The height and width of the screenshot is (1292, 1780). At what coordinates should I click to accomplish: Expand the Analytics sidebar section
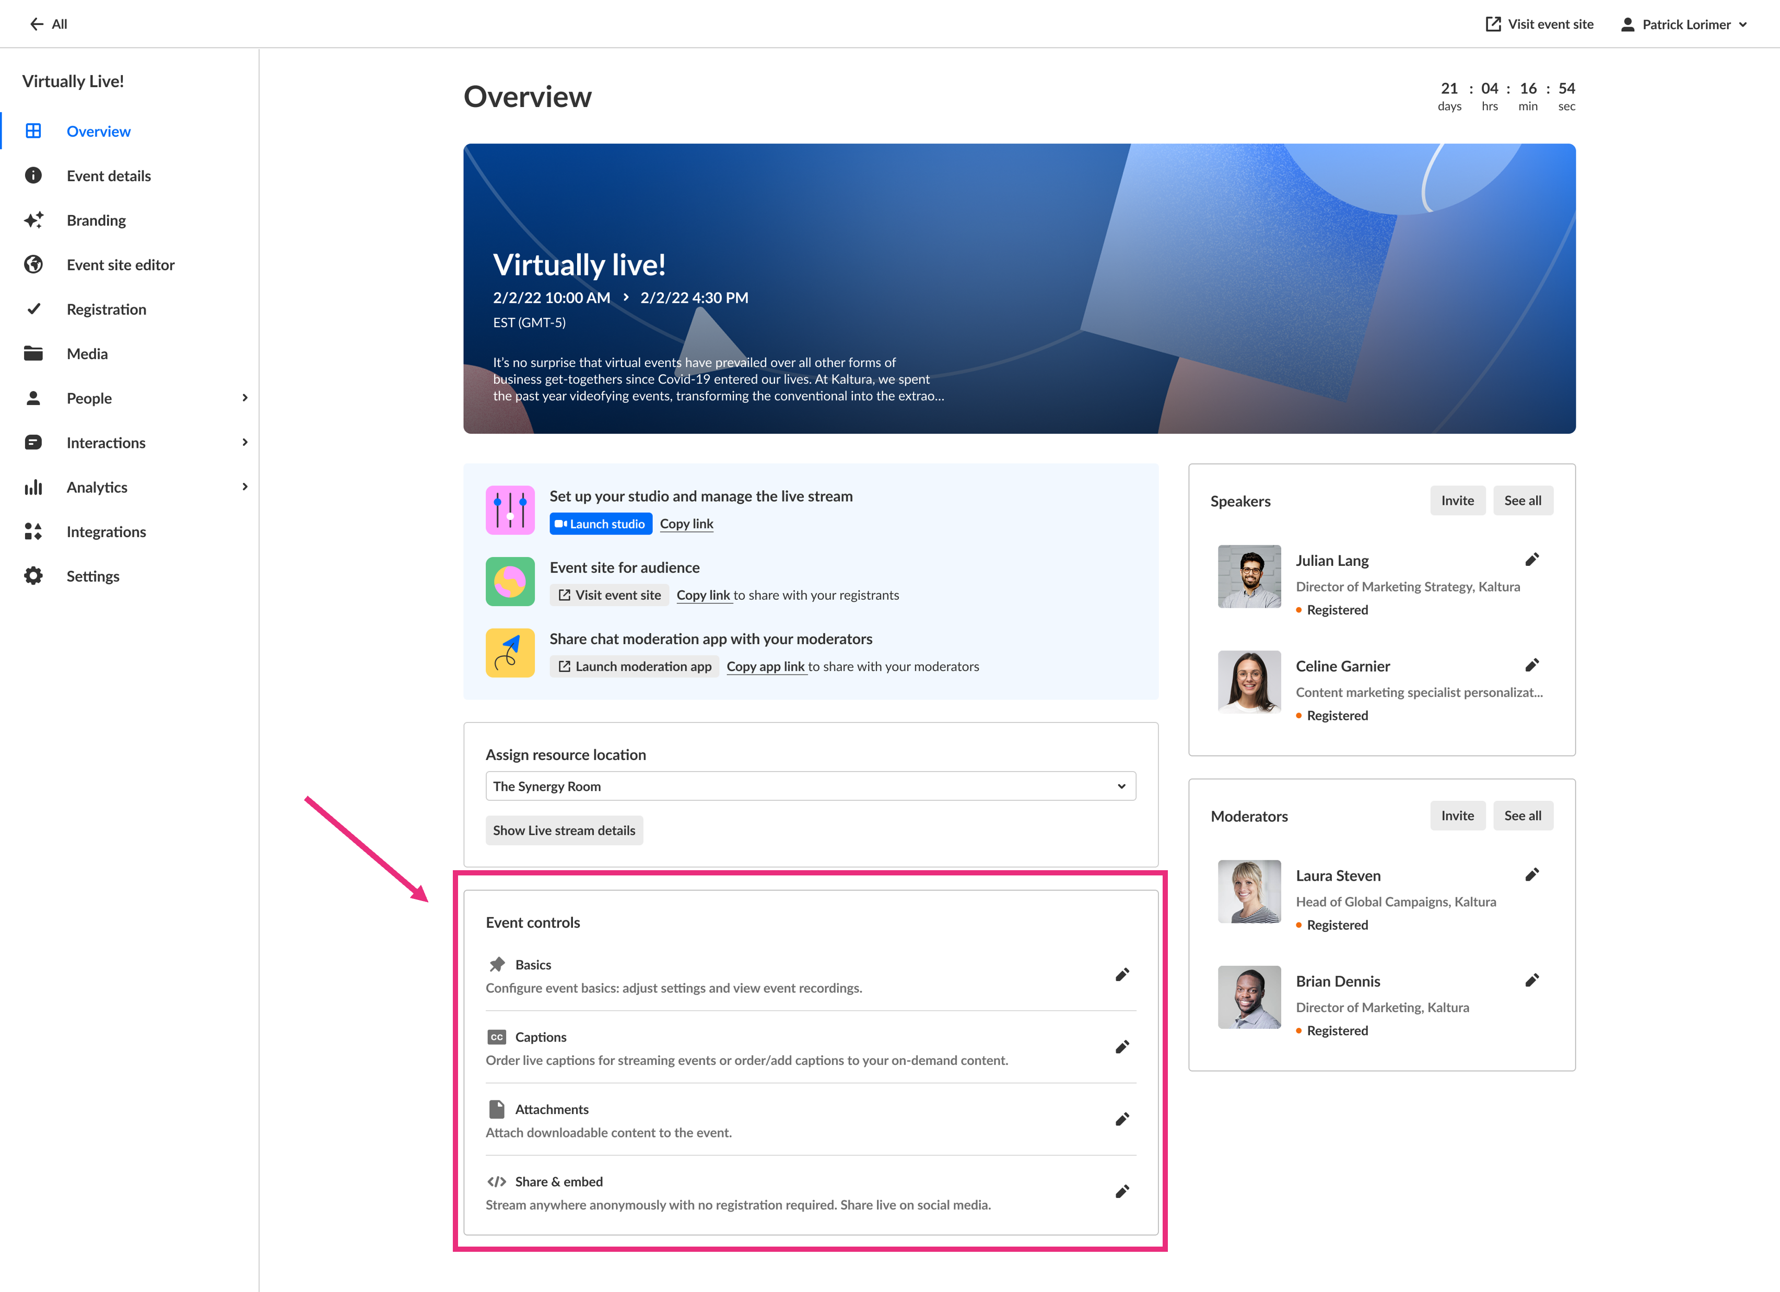[x=244, y=487]
